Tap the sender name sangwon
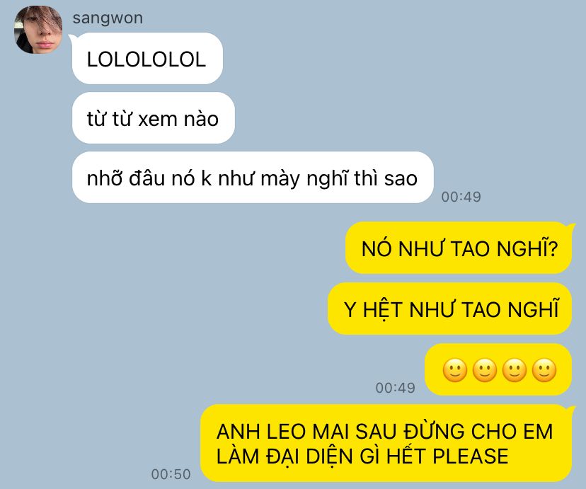Image resolution: width=586 pixels, height=489 pixels. (x=108, y=18)
